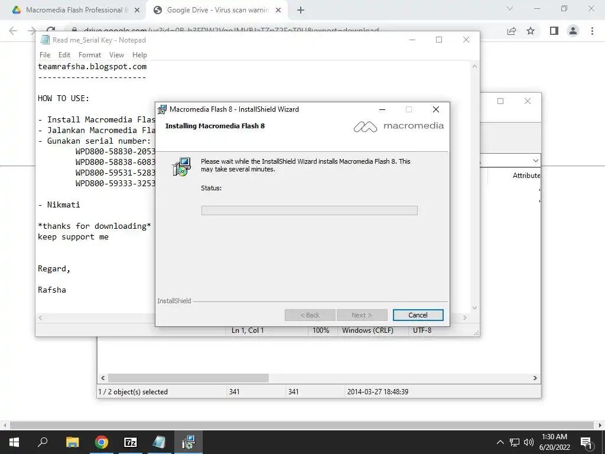
Task: Click '1 / 2 object(s) selected' status text
Action: [133, 392]
